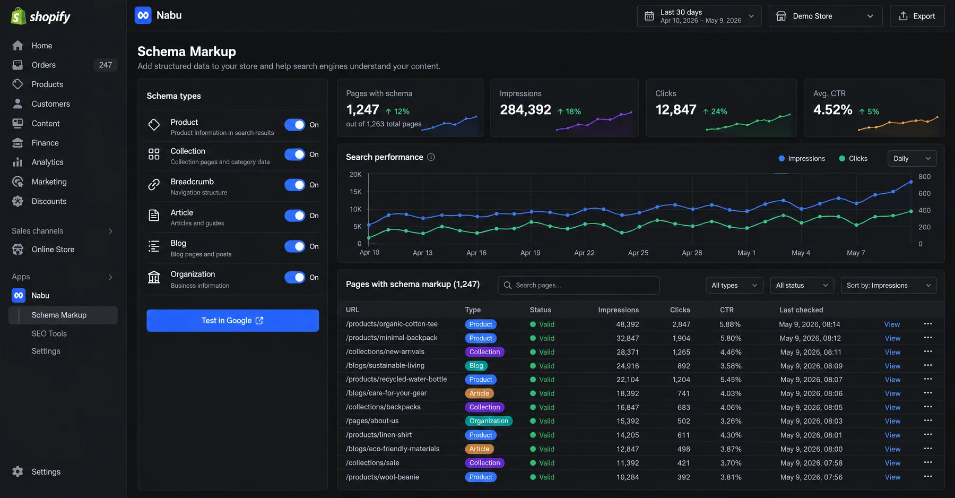Open the All status filter
The image size is (955, 498).
(802, 286)
